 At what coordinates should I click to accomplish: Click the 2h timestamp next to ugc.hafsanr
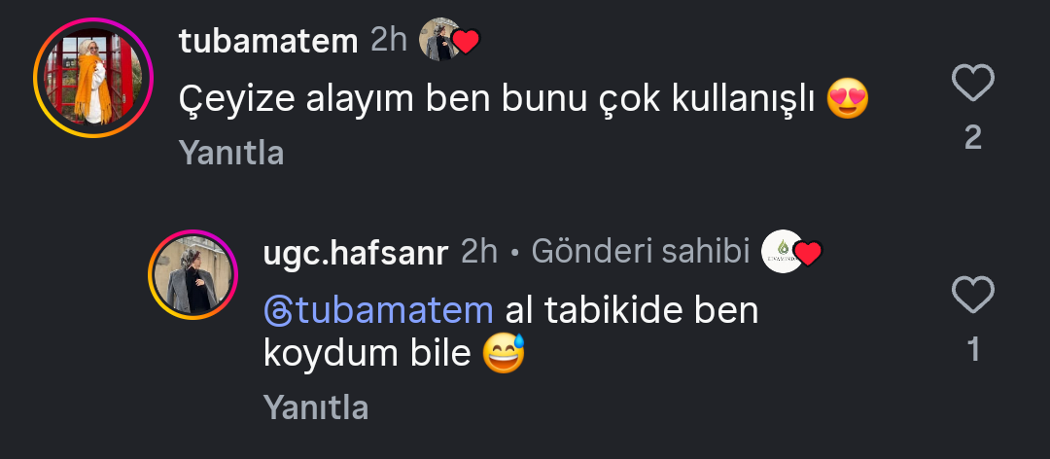(x=478, y=253)
